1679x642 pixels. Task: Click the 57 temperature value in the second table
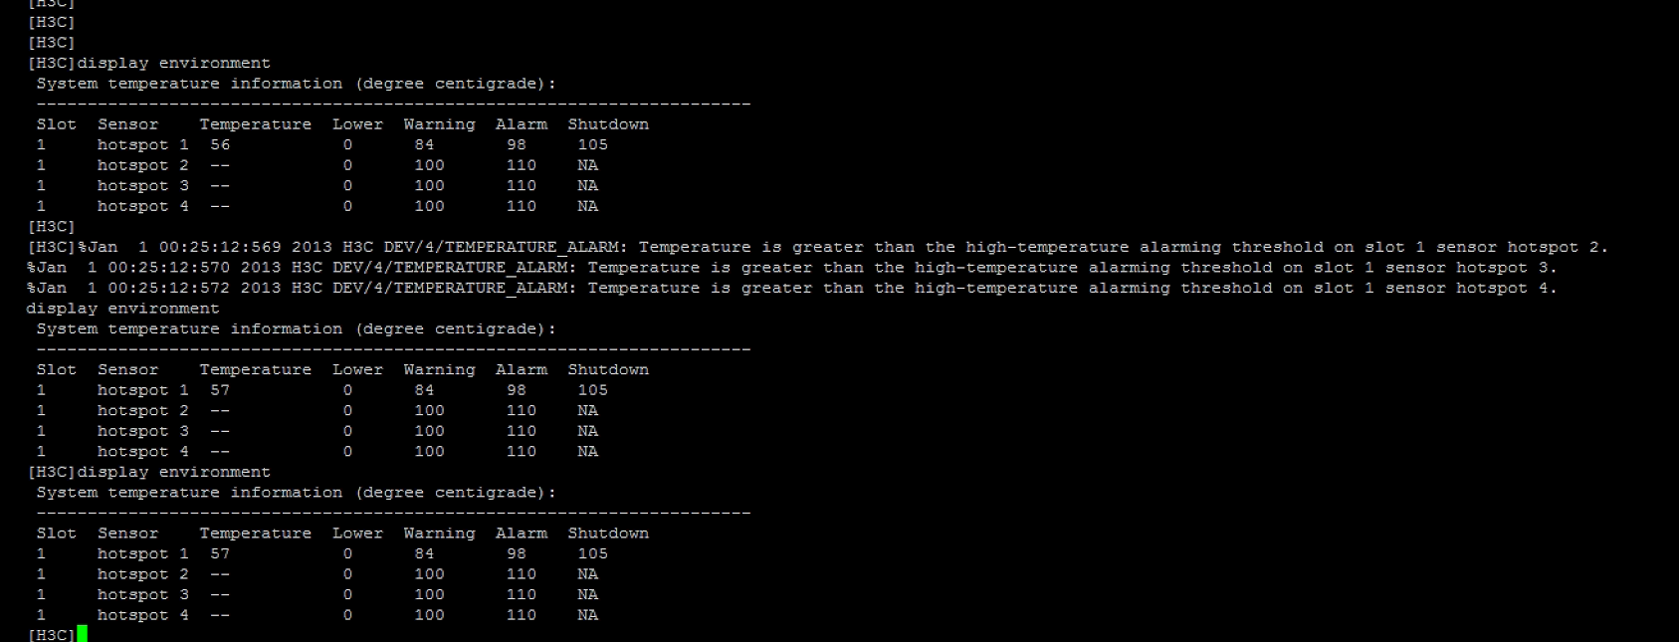pyautogui.click(x=220, y=390)
